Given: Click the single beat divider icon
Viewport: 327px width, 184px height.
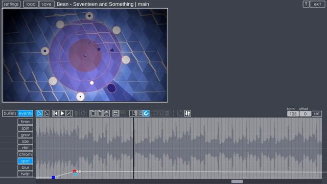Looking at the screenshot, I should tap(132, 113).
